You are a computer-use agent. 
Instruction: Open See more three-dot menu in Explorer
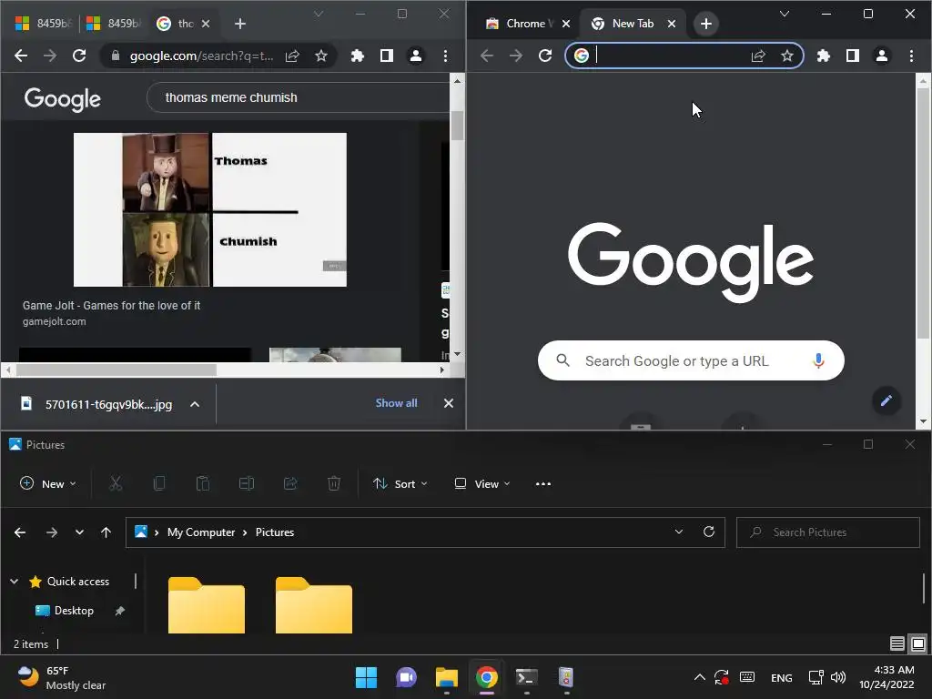coord(542,484)
